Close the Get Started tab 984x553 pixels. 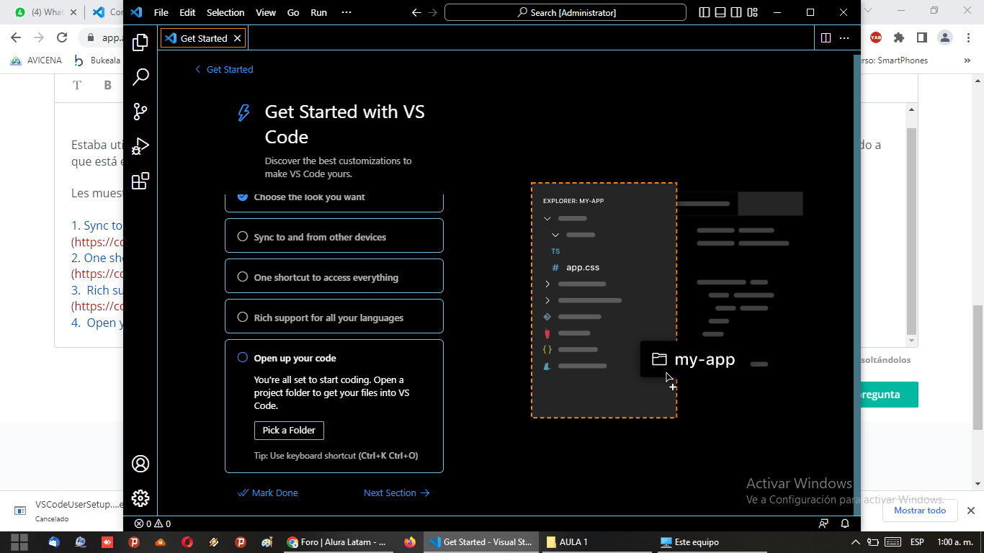[238, 38]
